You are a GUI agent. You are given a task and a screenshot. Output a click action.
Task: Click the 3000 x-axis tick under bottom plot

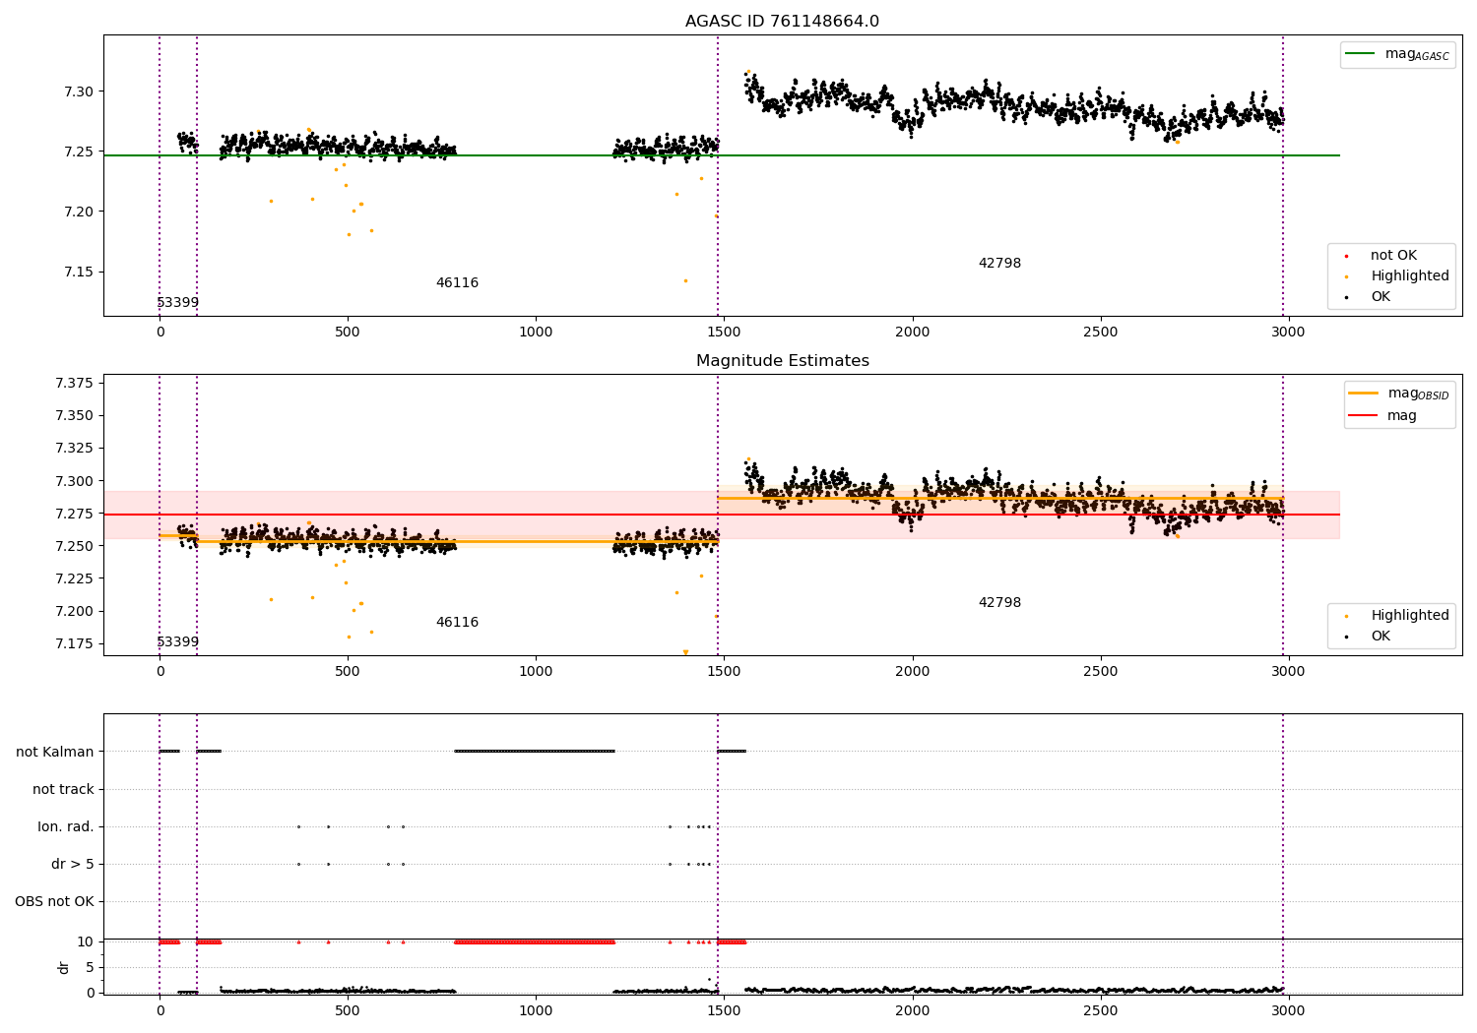pyautogui.click(x=1288, y=1010)
